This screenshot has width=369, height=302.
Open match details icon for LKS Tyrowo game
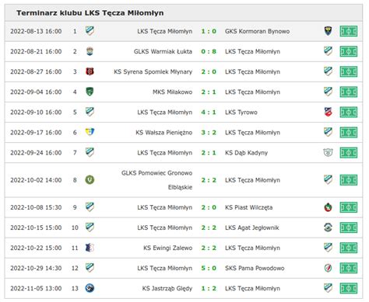[349, 113]
